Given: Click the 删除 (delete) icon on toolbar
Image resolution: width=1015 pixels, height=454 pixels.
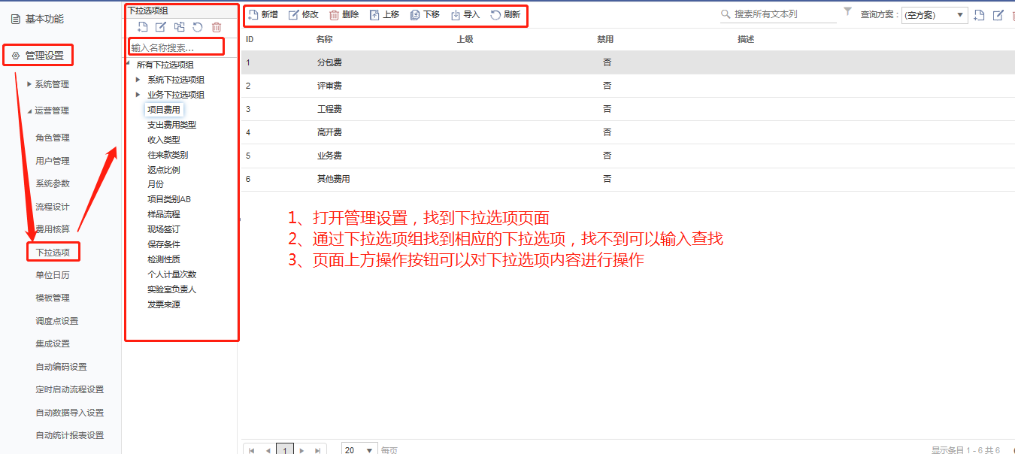Looking at the screenshot, I should pos(334,14).
